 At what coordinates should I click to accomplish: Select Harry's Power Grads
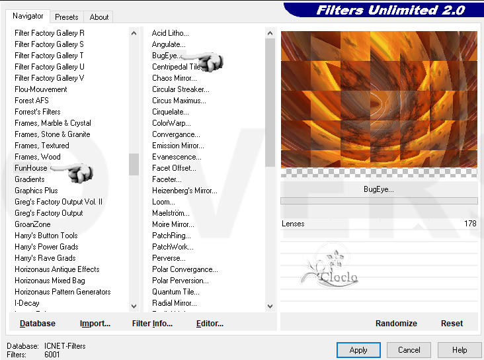[46, 247]
